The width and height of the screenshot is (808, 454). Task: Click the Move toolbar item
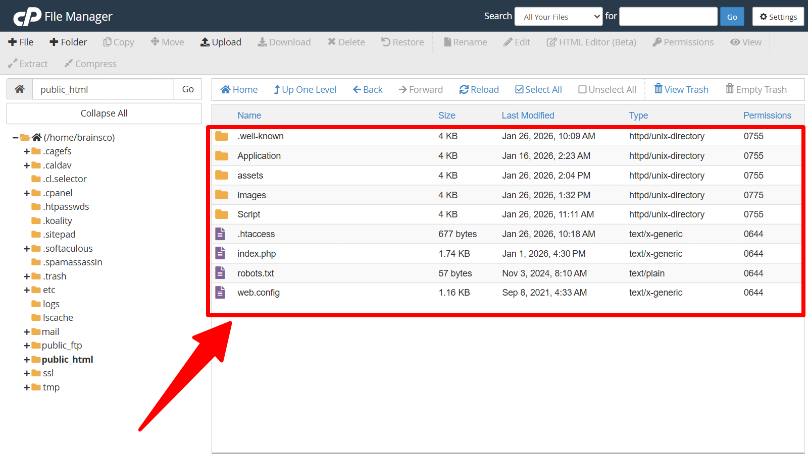click(x=167, y=42)
